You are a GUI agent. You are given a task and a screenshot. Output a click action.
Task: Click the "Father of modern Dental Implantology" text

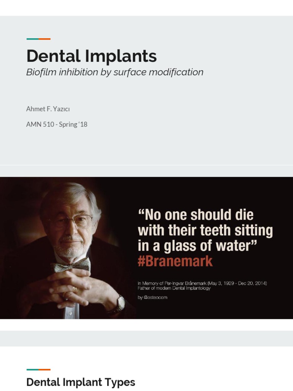coord(174,288)
